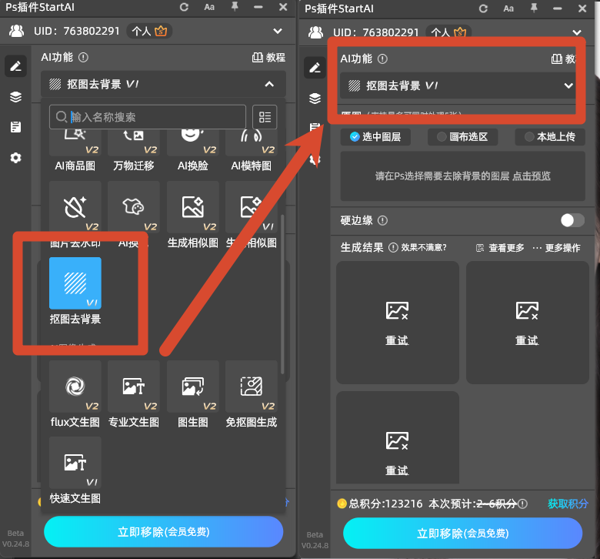Click info icon beside 本次预计 points
This screenshot has width=600, height=559.
(523, 504)
